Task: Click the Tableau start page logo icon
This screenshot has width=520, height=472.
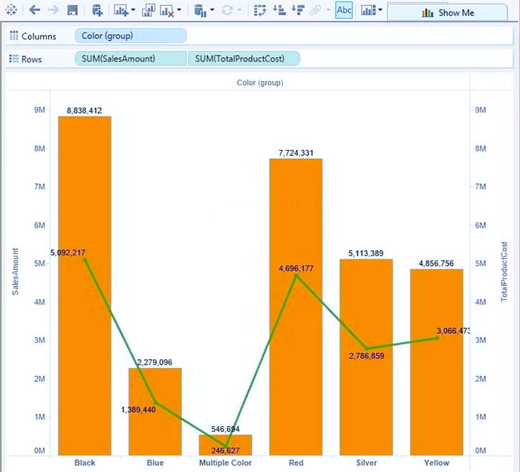Action: 11,10
